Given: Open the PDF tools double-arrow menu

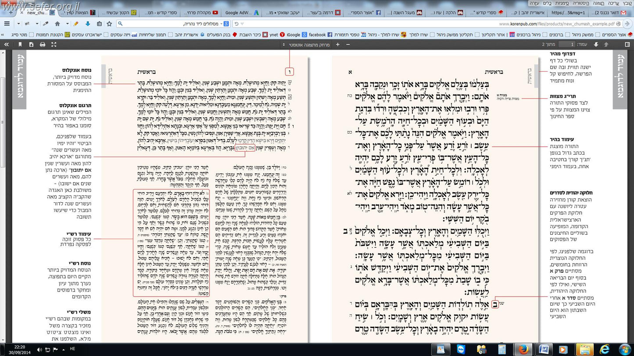Looking at the screenshot, I should pos(6,45).
